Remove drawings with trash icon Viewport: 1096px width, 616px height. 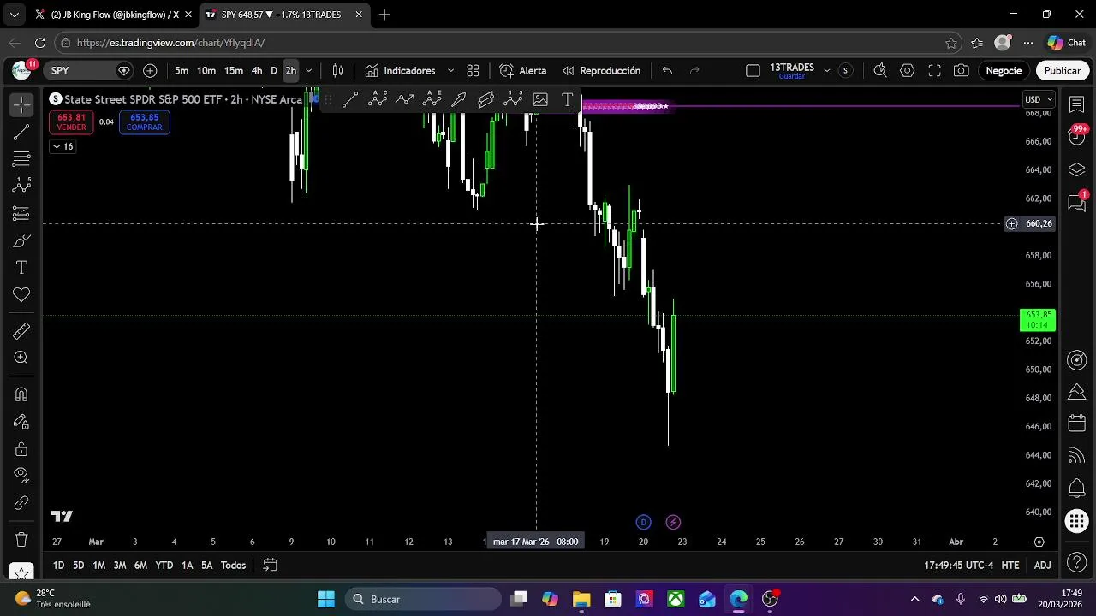point(21,540)
